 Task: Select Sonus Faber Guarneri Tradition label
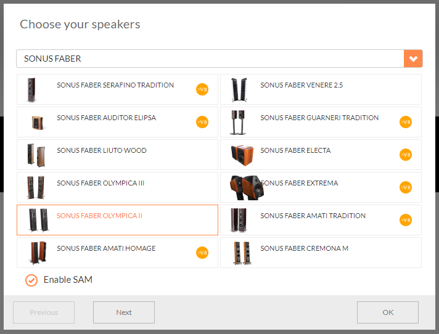pyautogui.click(x=319, y=118)
